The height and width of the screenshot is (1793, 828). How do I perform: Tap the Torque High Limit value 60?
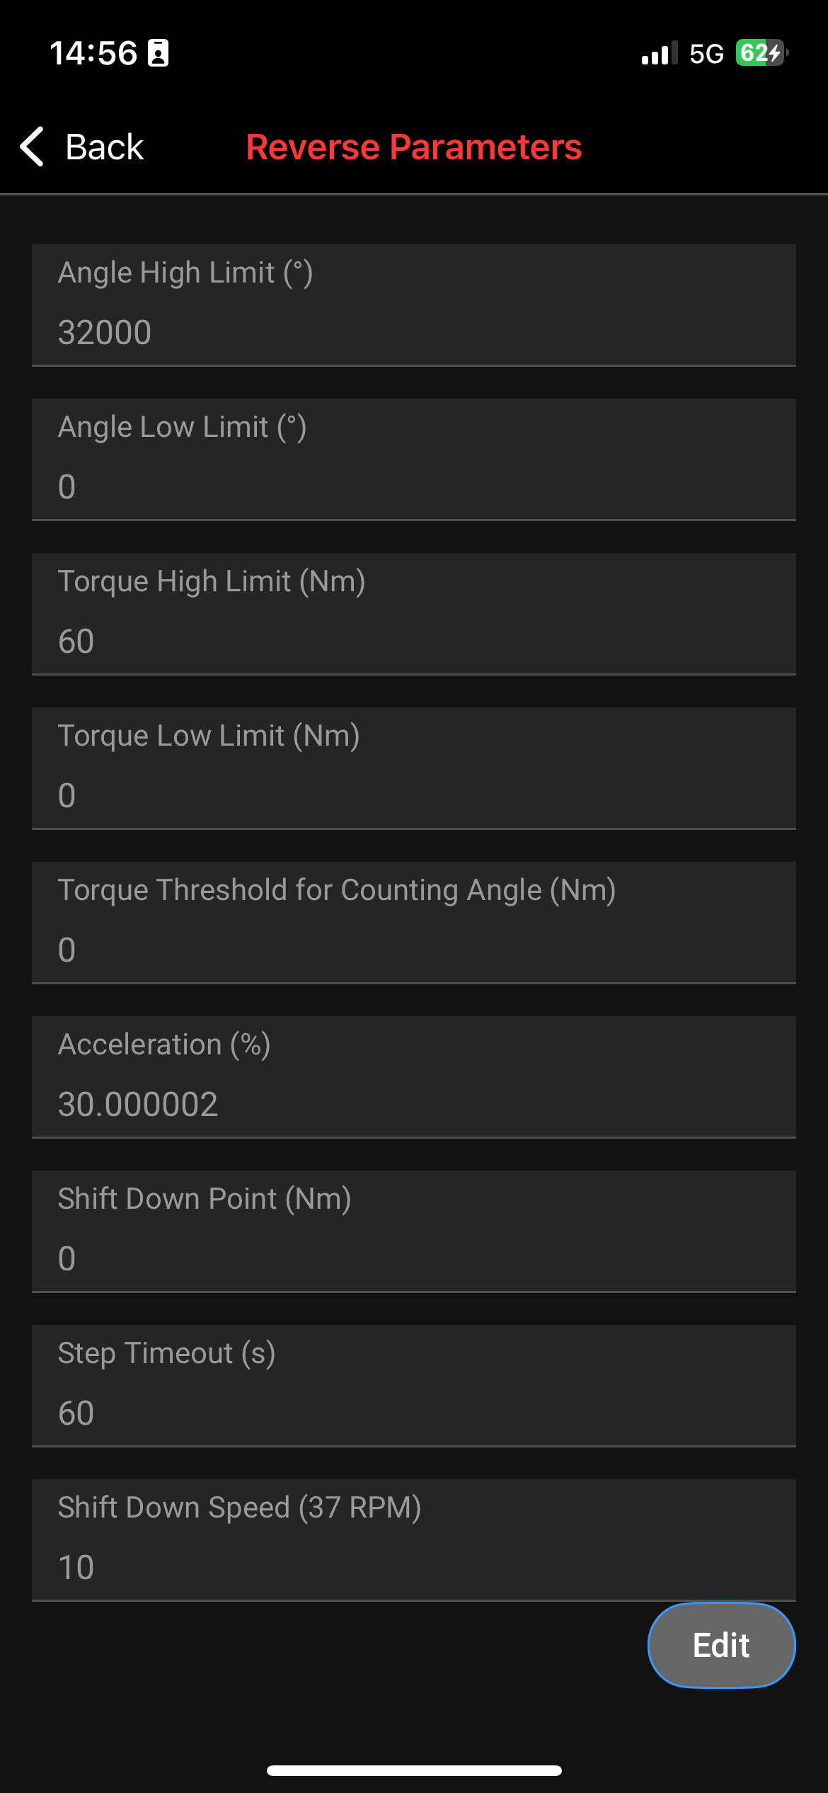pyautogui.click(x=76, y=642)
